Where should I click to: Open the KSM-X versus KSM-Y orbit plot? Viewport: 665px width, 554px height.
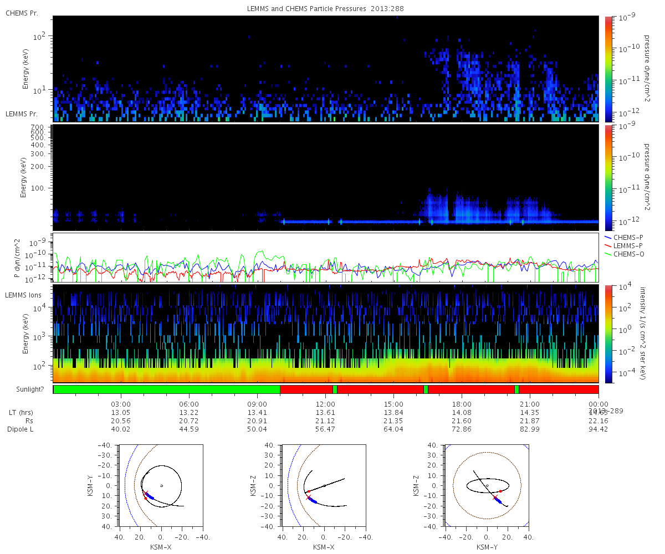(161, 485)
